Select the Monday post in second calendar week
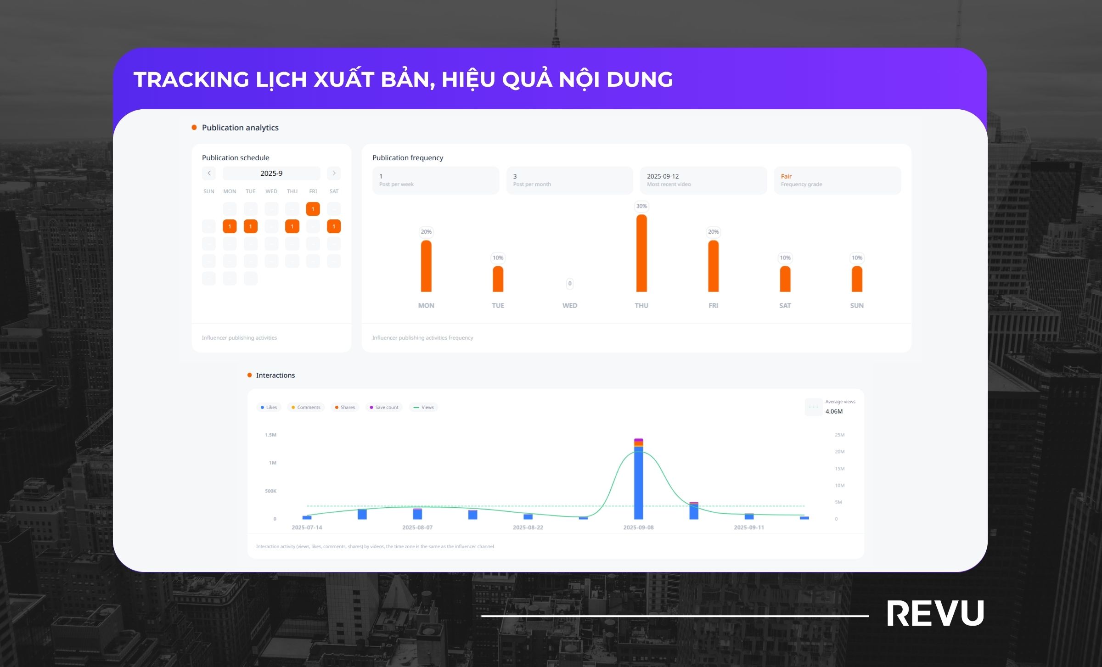Viewport: 1102px width, 667px height. [x=230, y=226]
